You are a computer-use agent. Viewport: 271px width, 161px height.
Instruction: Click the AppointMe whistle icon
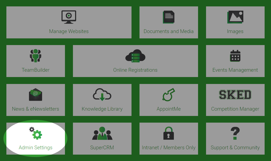169,95
